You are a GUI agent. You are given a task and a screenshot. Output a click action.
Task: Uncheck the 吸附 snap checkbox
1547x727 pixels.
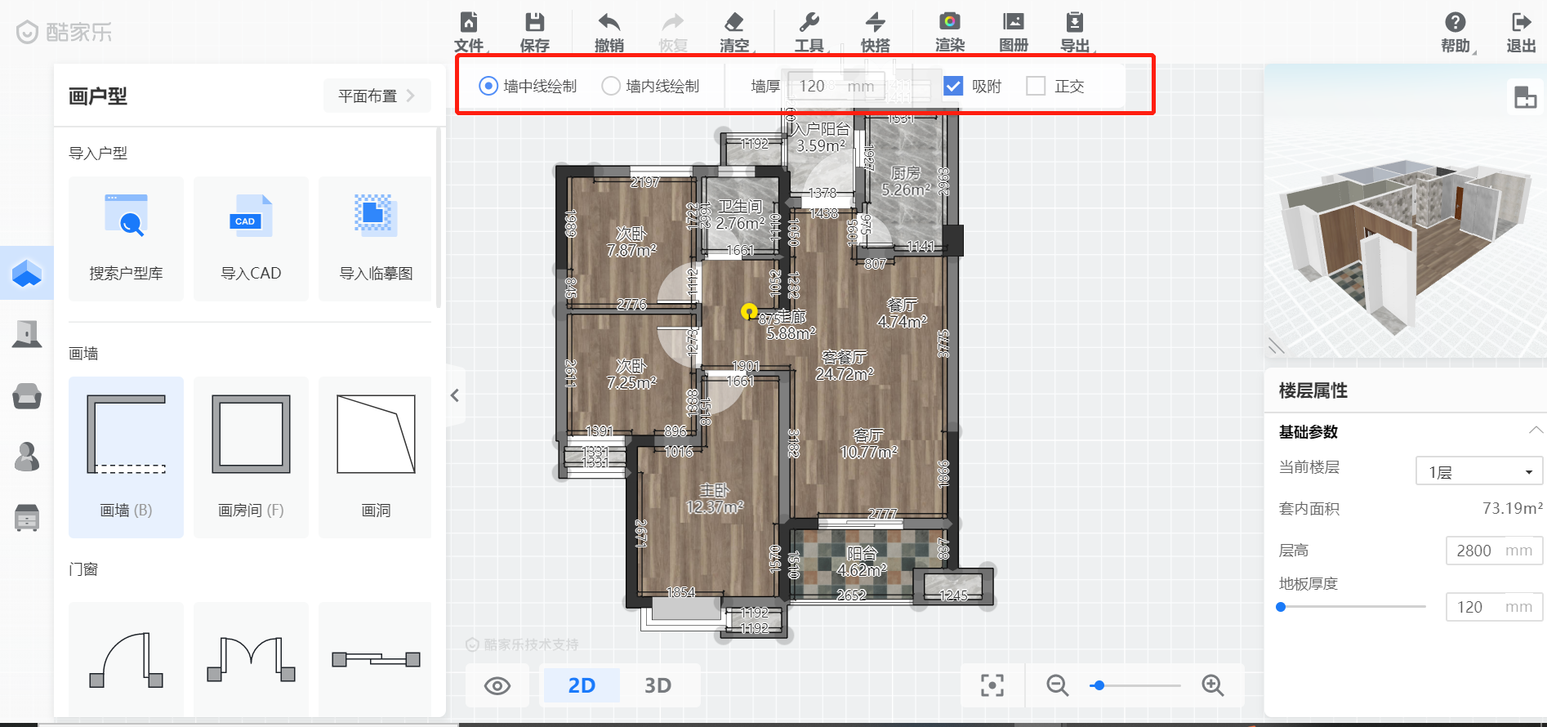pos(953,86)
